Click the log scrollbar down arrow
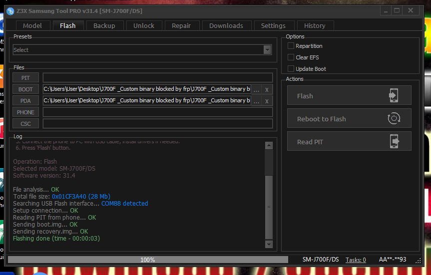 tap(269, 244)
